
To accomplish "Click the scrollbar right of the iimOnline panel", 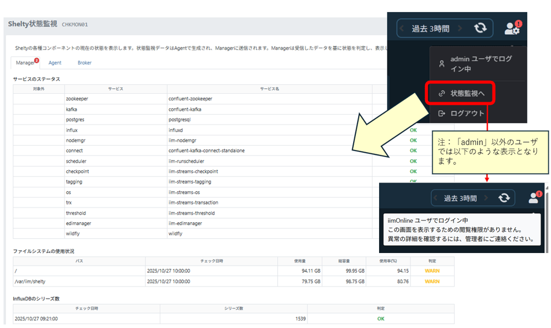I will coord(546,221).
